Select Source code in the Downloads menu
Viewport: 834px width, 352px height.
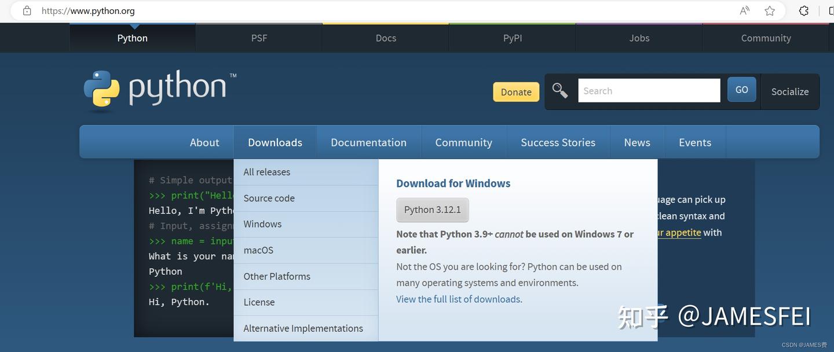269,198
